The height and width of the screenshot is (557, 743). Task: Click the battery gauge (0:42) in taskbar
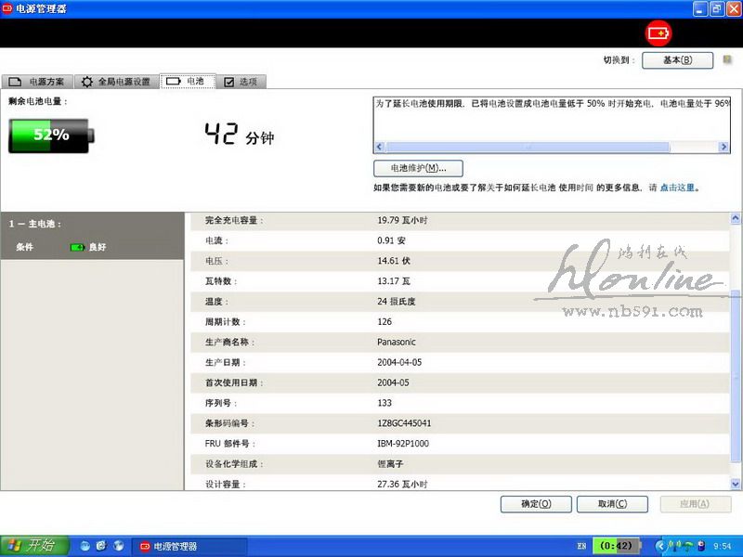(616, 546)
